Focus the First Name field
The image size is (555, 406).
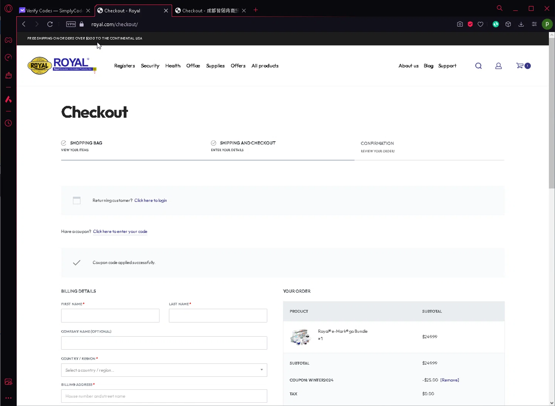point(110,315)
